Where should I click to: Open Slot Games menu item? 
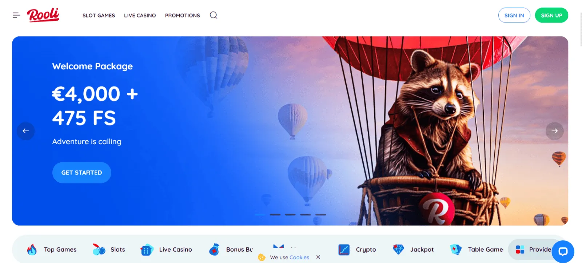[x=99, y=16]
